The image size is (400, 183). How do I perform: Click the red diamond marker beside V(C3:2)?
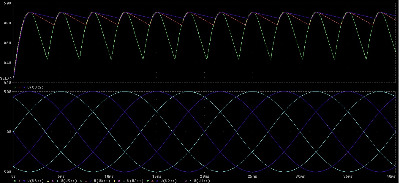click(19, 87)
